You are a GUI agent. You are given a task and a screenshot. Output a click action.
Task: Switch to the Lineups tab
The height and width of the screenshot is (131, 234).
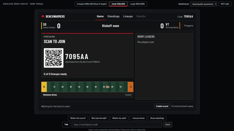pos(128,16)
